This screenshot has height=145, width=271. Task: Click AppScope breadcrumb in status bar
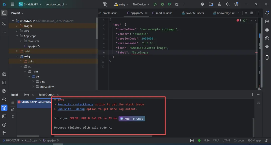31,140
